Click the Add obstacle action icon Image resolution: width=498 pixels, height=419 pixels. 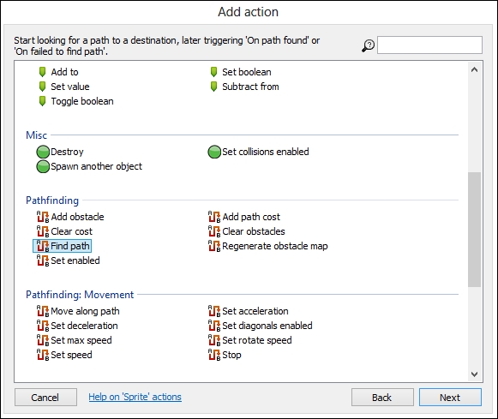pyautogui.click(x=43, y=217)
